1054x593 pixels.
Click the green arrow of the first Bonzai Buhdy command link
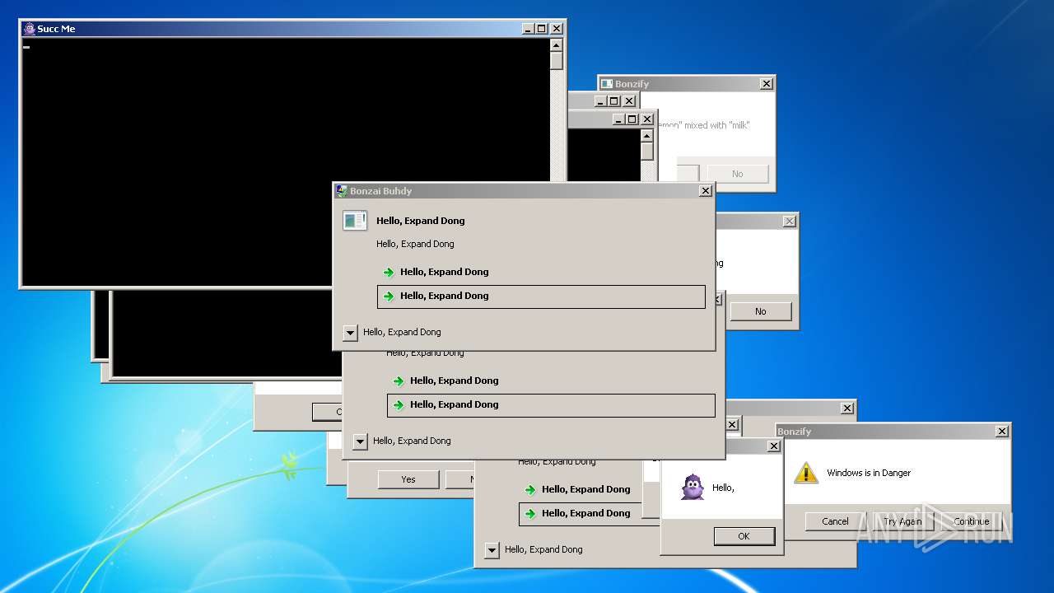pos(389,273)
